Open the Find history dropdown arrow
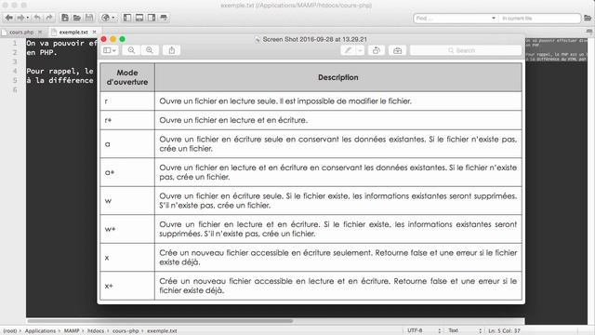Viewport: 595px width, 335px height. pos(494,19)
